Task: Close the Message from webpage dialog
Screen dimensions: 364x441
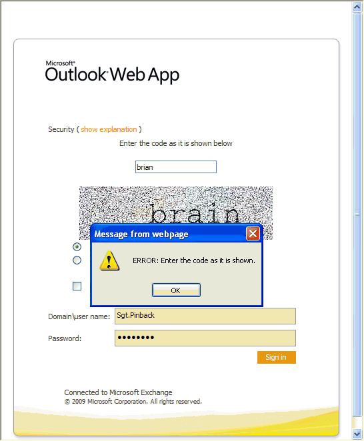Action: click(x=253, y=233)
